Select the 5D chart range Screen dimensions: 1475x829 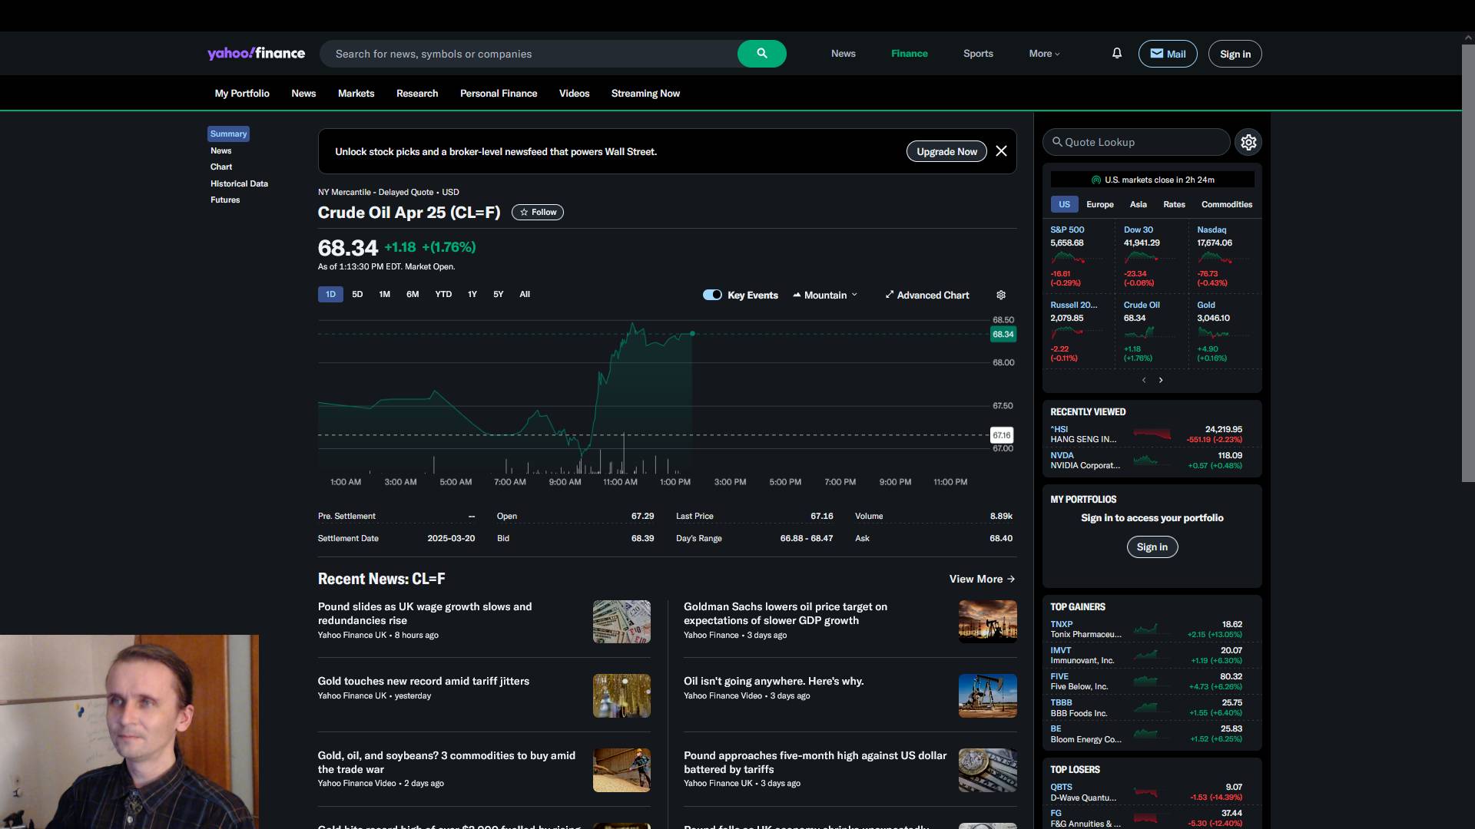(357, 295)
